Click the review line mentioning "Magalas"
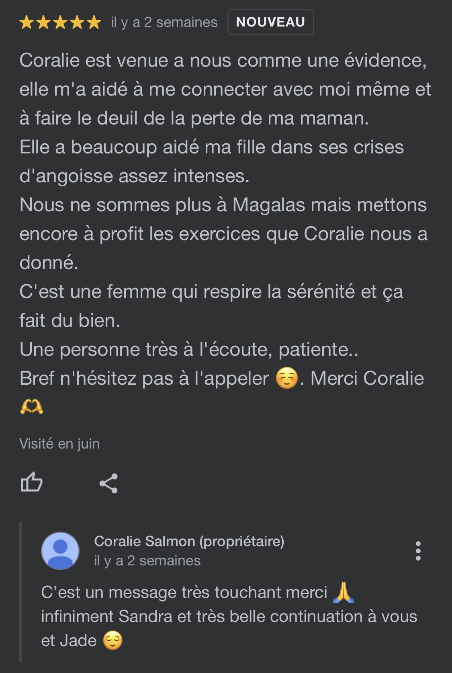This screenshot has height=673, width=452. pyautogui.click(x=223, y=205)
